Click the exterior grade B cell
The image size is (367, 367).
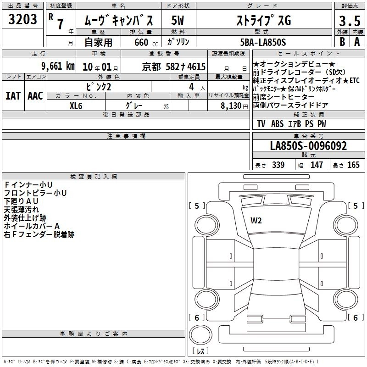341,41
